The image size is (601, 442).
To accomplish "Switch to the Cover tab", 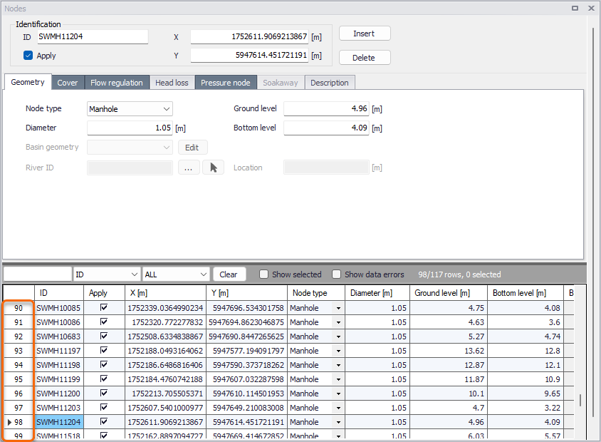I will coord(68,83).
